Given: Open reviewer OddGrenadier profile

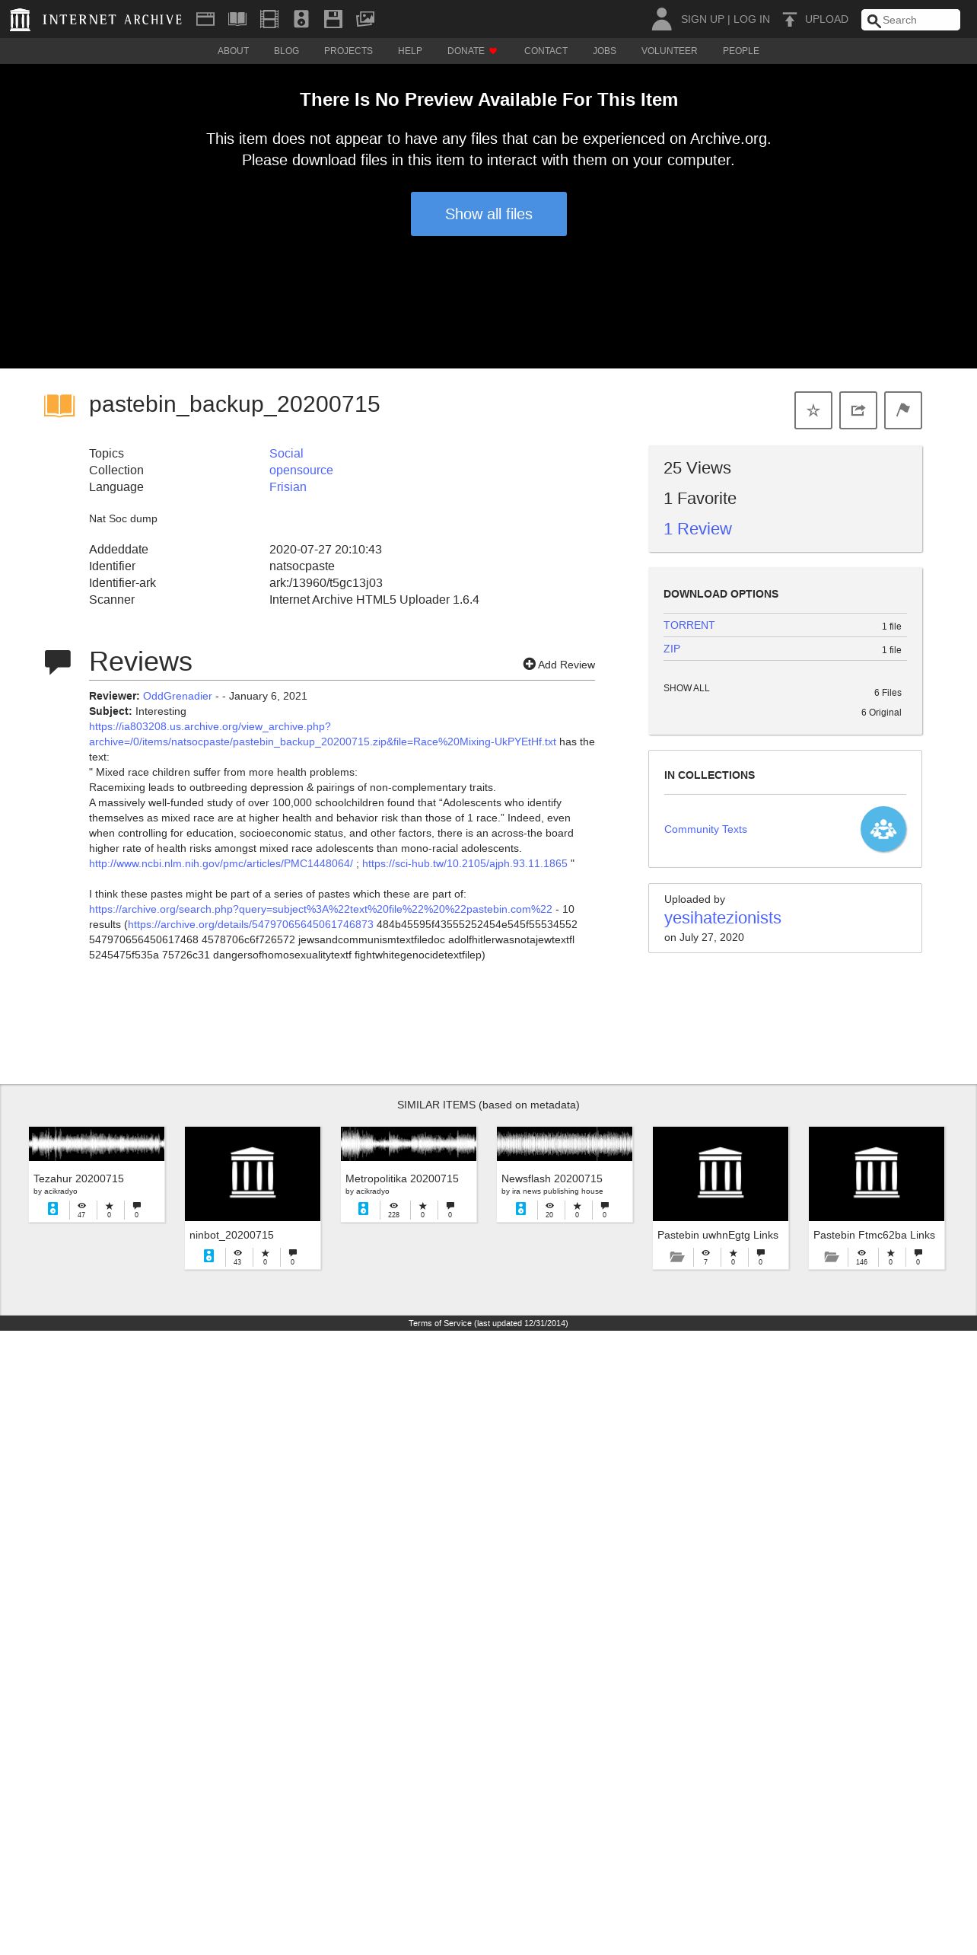Looking at the screenshot, I should (x=177, y=696).
